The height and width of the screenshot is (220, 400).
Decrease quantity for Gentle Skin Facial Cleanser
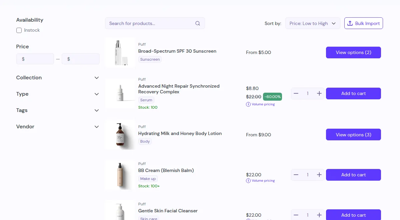(x=296, y=215)
